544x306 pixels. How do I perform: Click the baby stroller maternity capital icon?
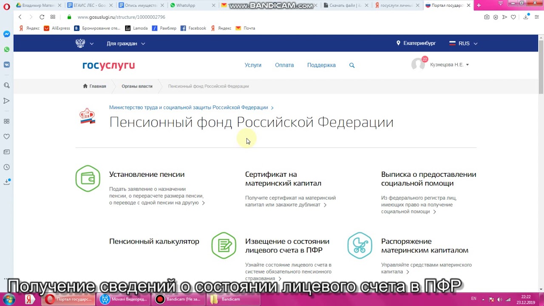tap(360, 245)
